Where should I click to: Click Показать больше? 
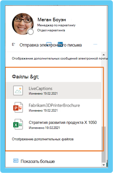tap(38, 161)
